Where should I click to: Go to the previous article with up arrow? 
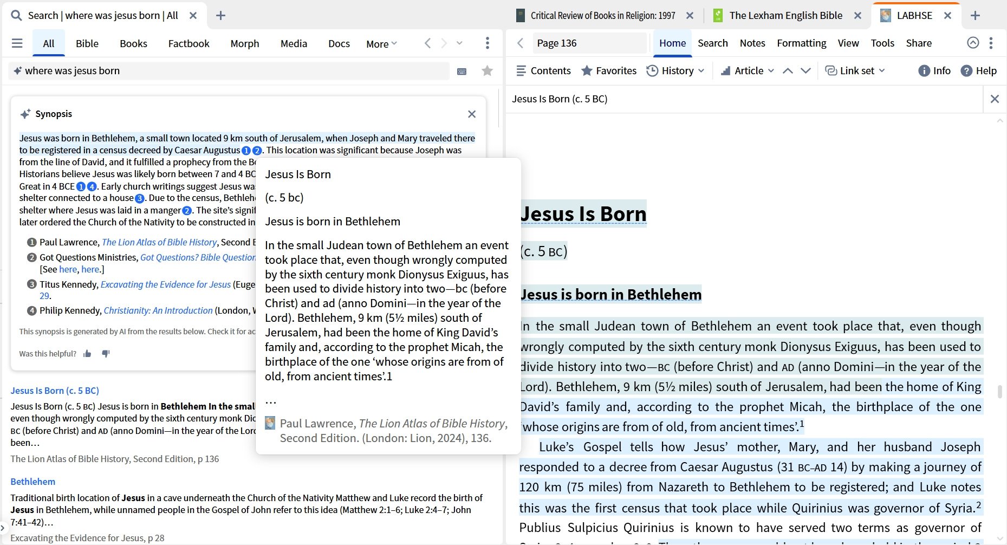pos(788,71)
